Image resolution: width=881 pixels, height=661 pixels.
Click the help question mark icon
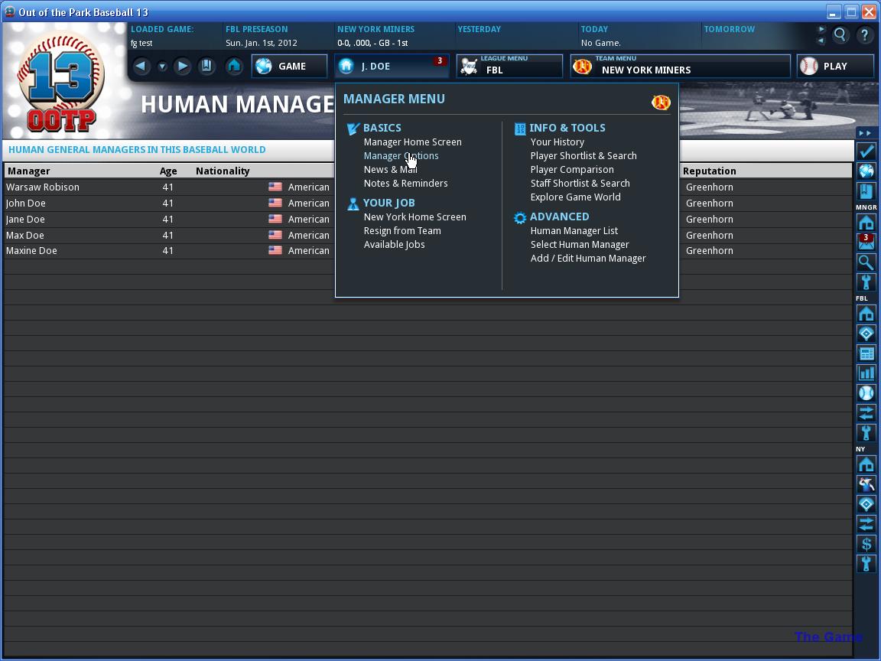coord(865,35)
